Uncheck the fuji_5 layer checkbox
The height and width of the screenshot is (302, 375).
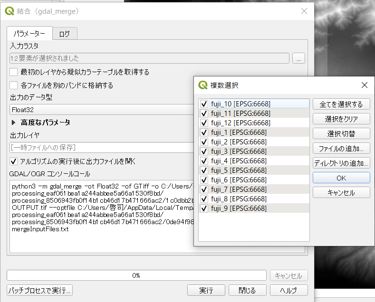coord(204,170)
